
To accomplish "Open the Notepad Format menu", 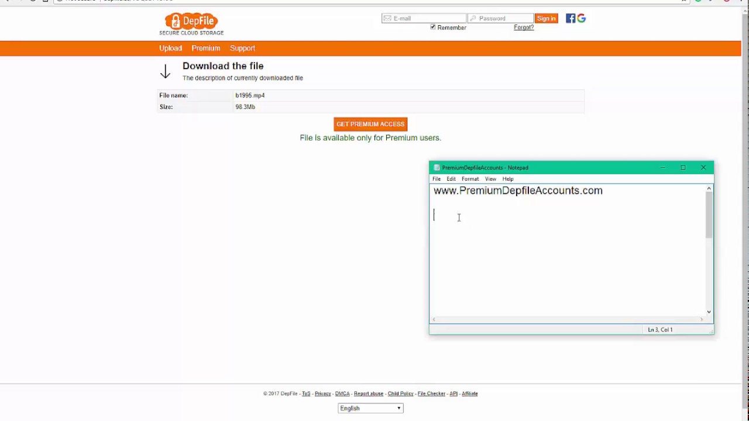I will click(x=470, y=179).
